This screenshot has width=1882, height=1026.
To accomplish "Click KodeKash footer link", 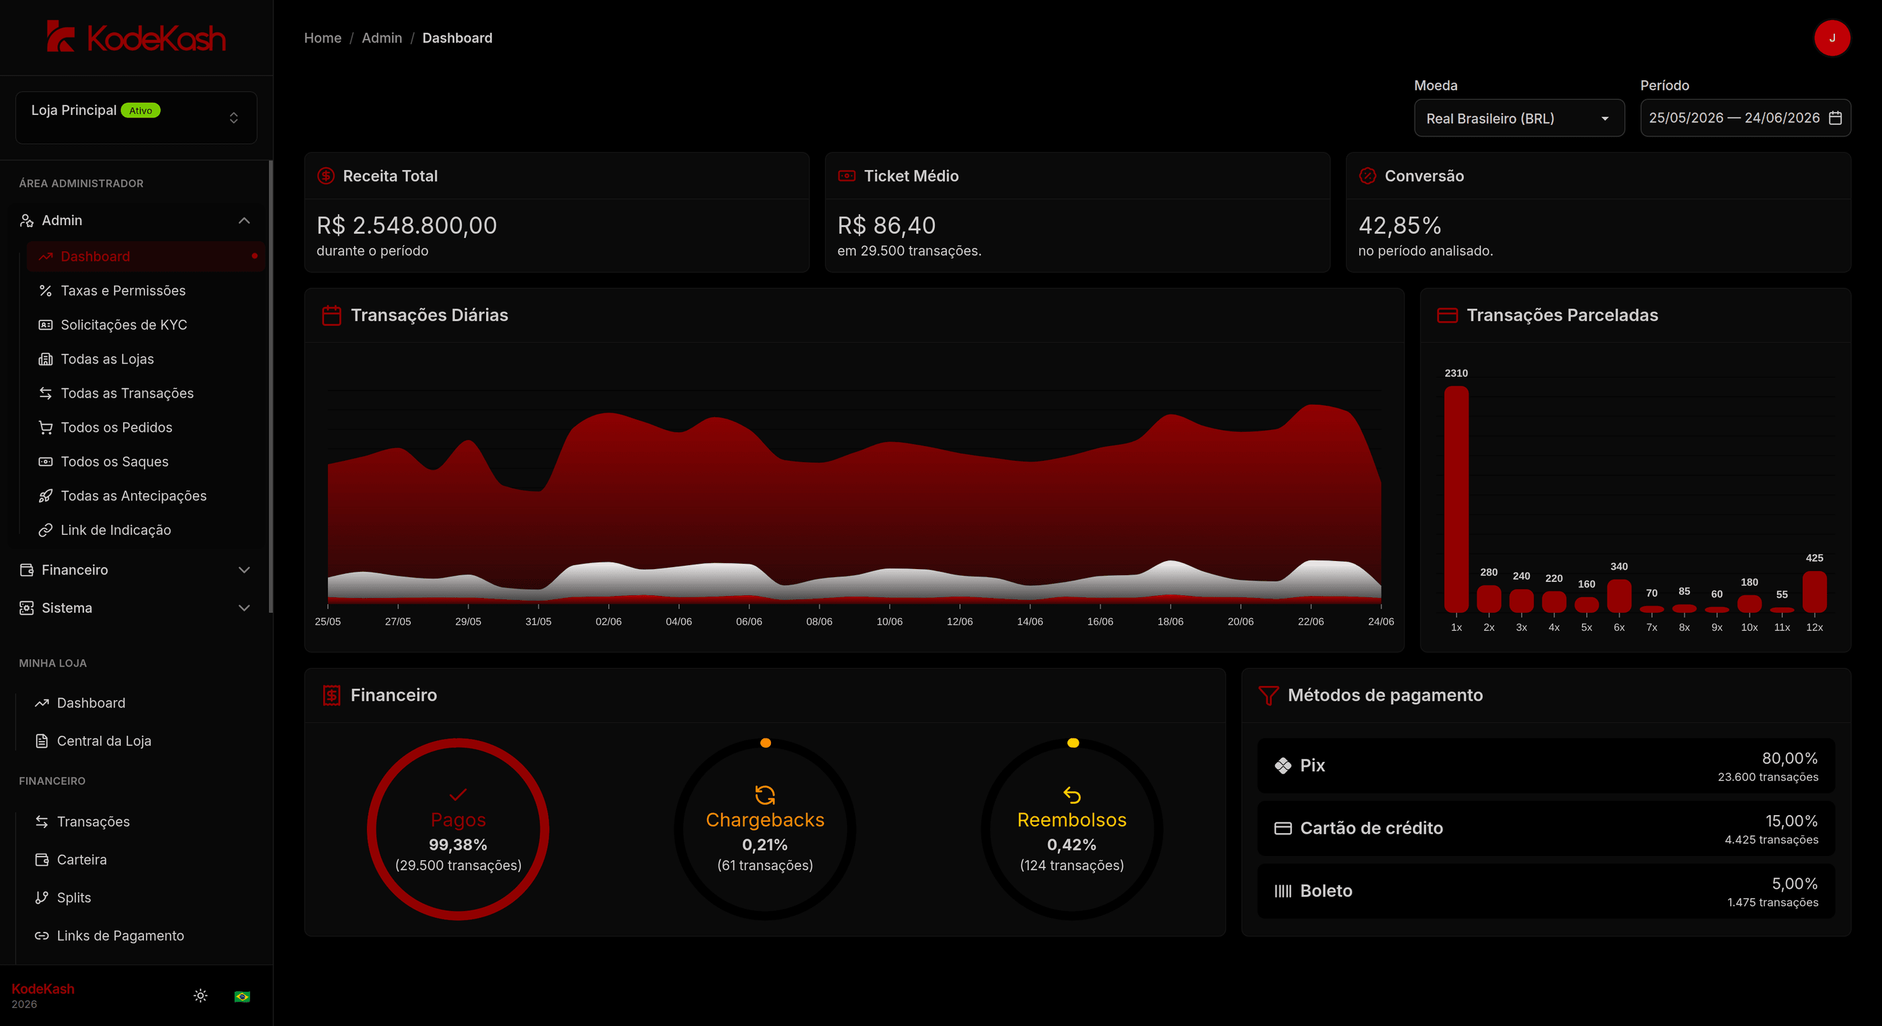I will (x=43, y=989).
